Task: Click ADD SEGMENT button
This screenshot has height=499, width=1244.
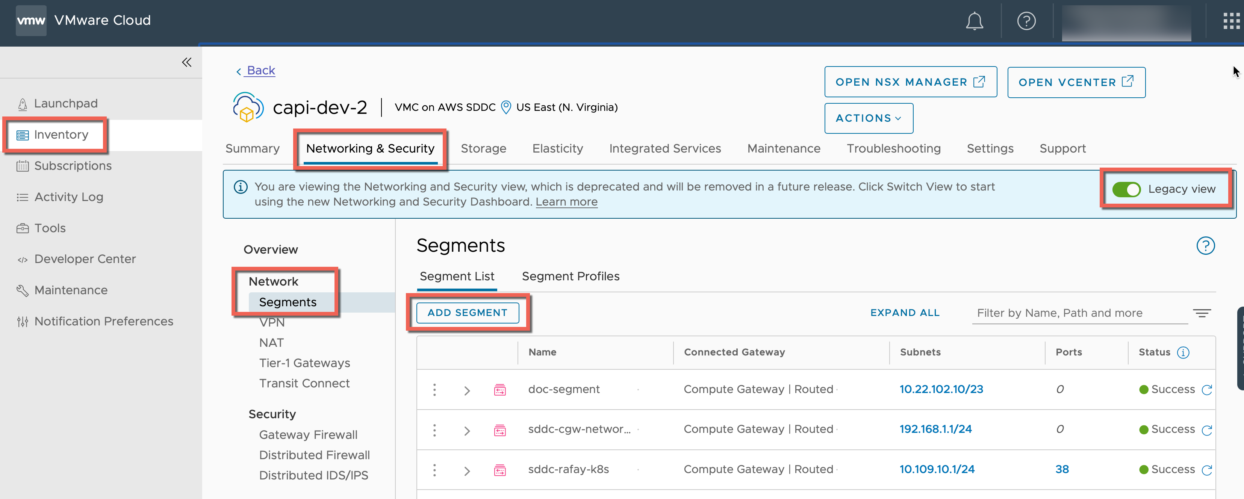Action: [x=467, y=313]
